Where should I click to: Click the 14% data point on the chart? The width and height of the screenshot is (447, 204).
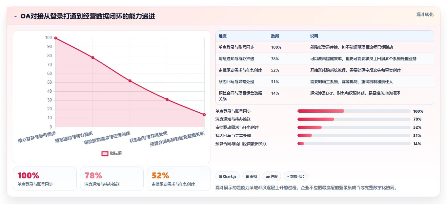click(204, 115)
